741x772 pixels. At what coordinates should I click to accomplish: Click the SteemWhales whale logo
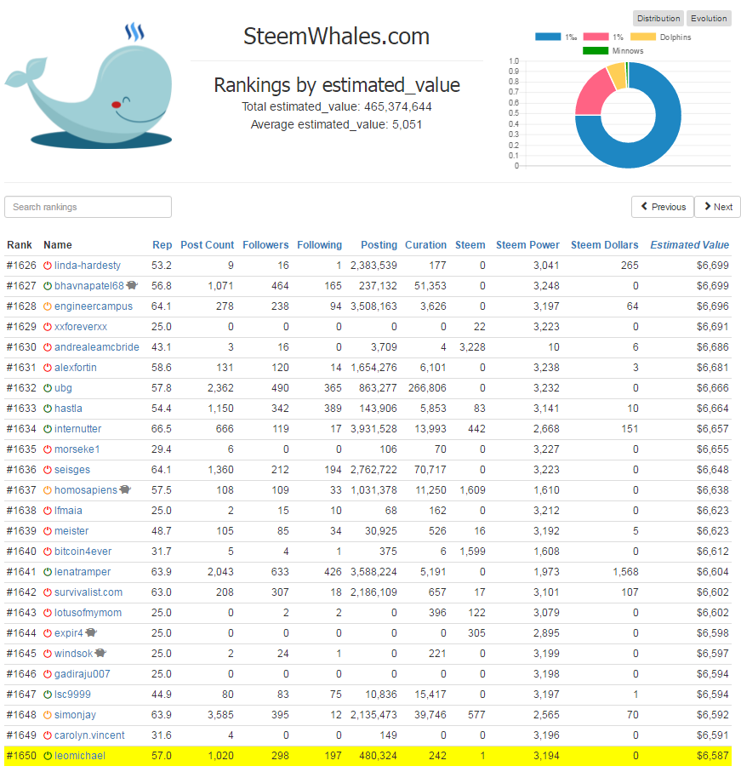point(88,86)
